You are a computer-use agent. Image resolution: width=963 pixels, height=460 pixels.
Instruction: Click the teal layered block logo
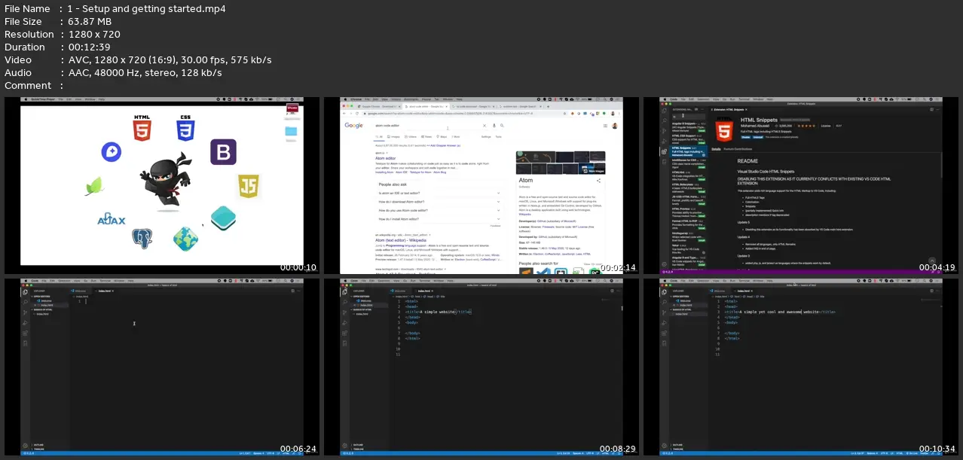[224, 218]
